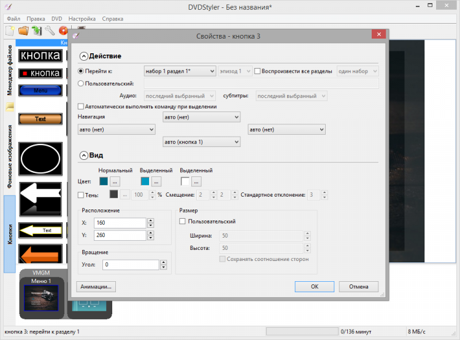Pick the orange Text button template

coord(40,119)
